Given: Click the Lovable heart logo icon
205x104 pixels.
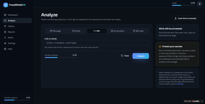Looking at the screenshot, I should pyautogui.click(x=192, y=101).
